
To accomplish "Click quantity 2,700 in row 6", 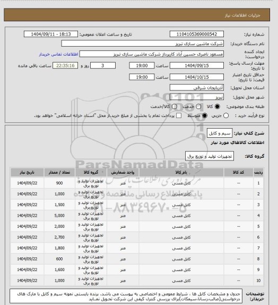I will tap(59, 237).
